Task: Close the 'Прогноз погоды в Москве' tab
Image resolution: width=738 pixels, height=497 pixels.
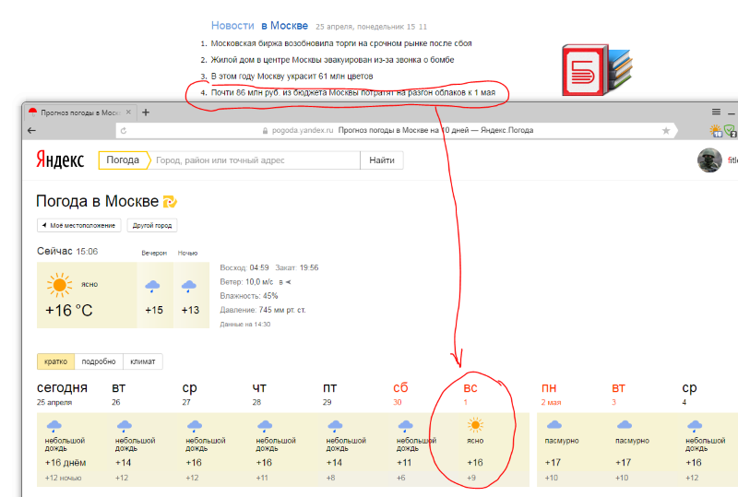Action: click(x=128, y=112)
